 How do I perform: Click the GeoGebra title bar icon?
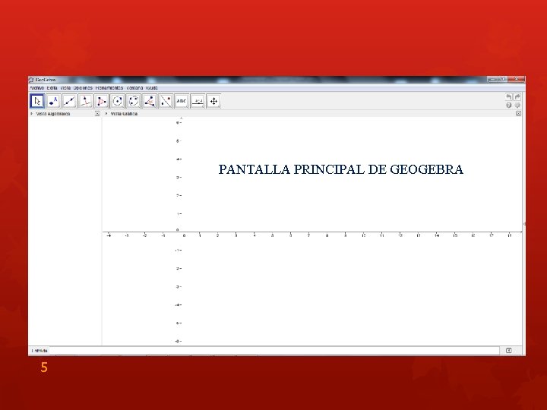pyautogui.click(x=31, y=80)
